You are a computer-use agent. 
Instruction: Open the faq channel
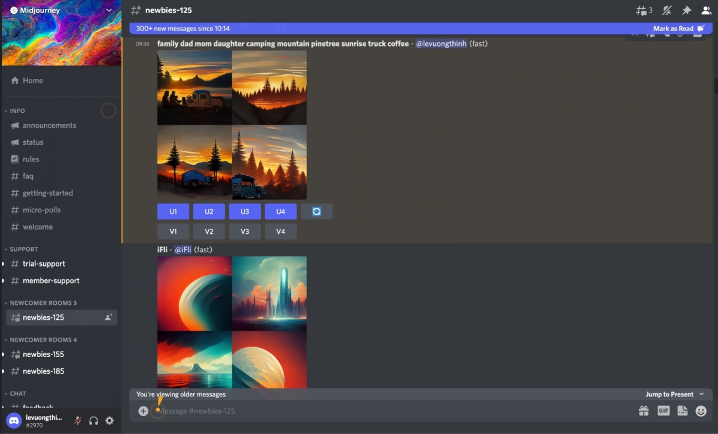coord(61,176)
